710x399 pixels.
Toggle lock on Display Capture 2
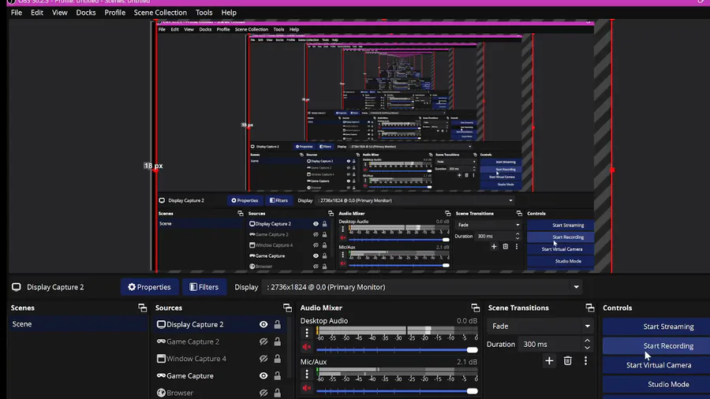(277, 324)
